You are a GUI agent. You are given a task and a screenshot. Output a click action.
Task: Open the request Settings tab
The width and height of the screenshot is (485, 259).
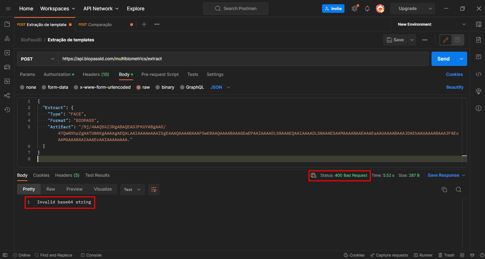(x=215, y=74)
